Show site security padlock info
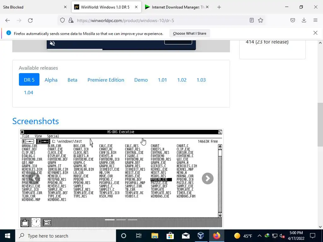The width and height of the screenshot is (323, 242). (71, 20)
